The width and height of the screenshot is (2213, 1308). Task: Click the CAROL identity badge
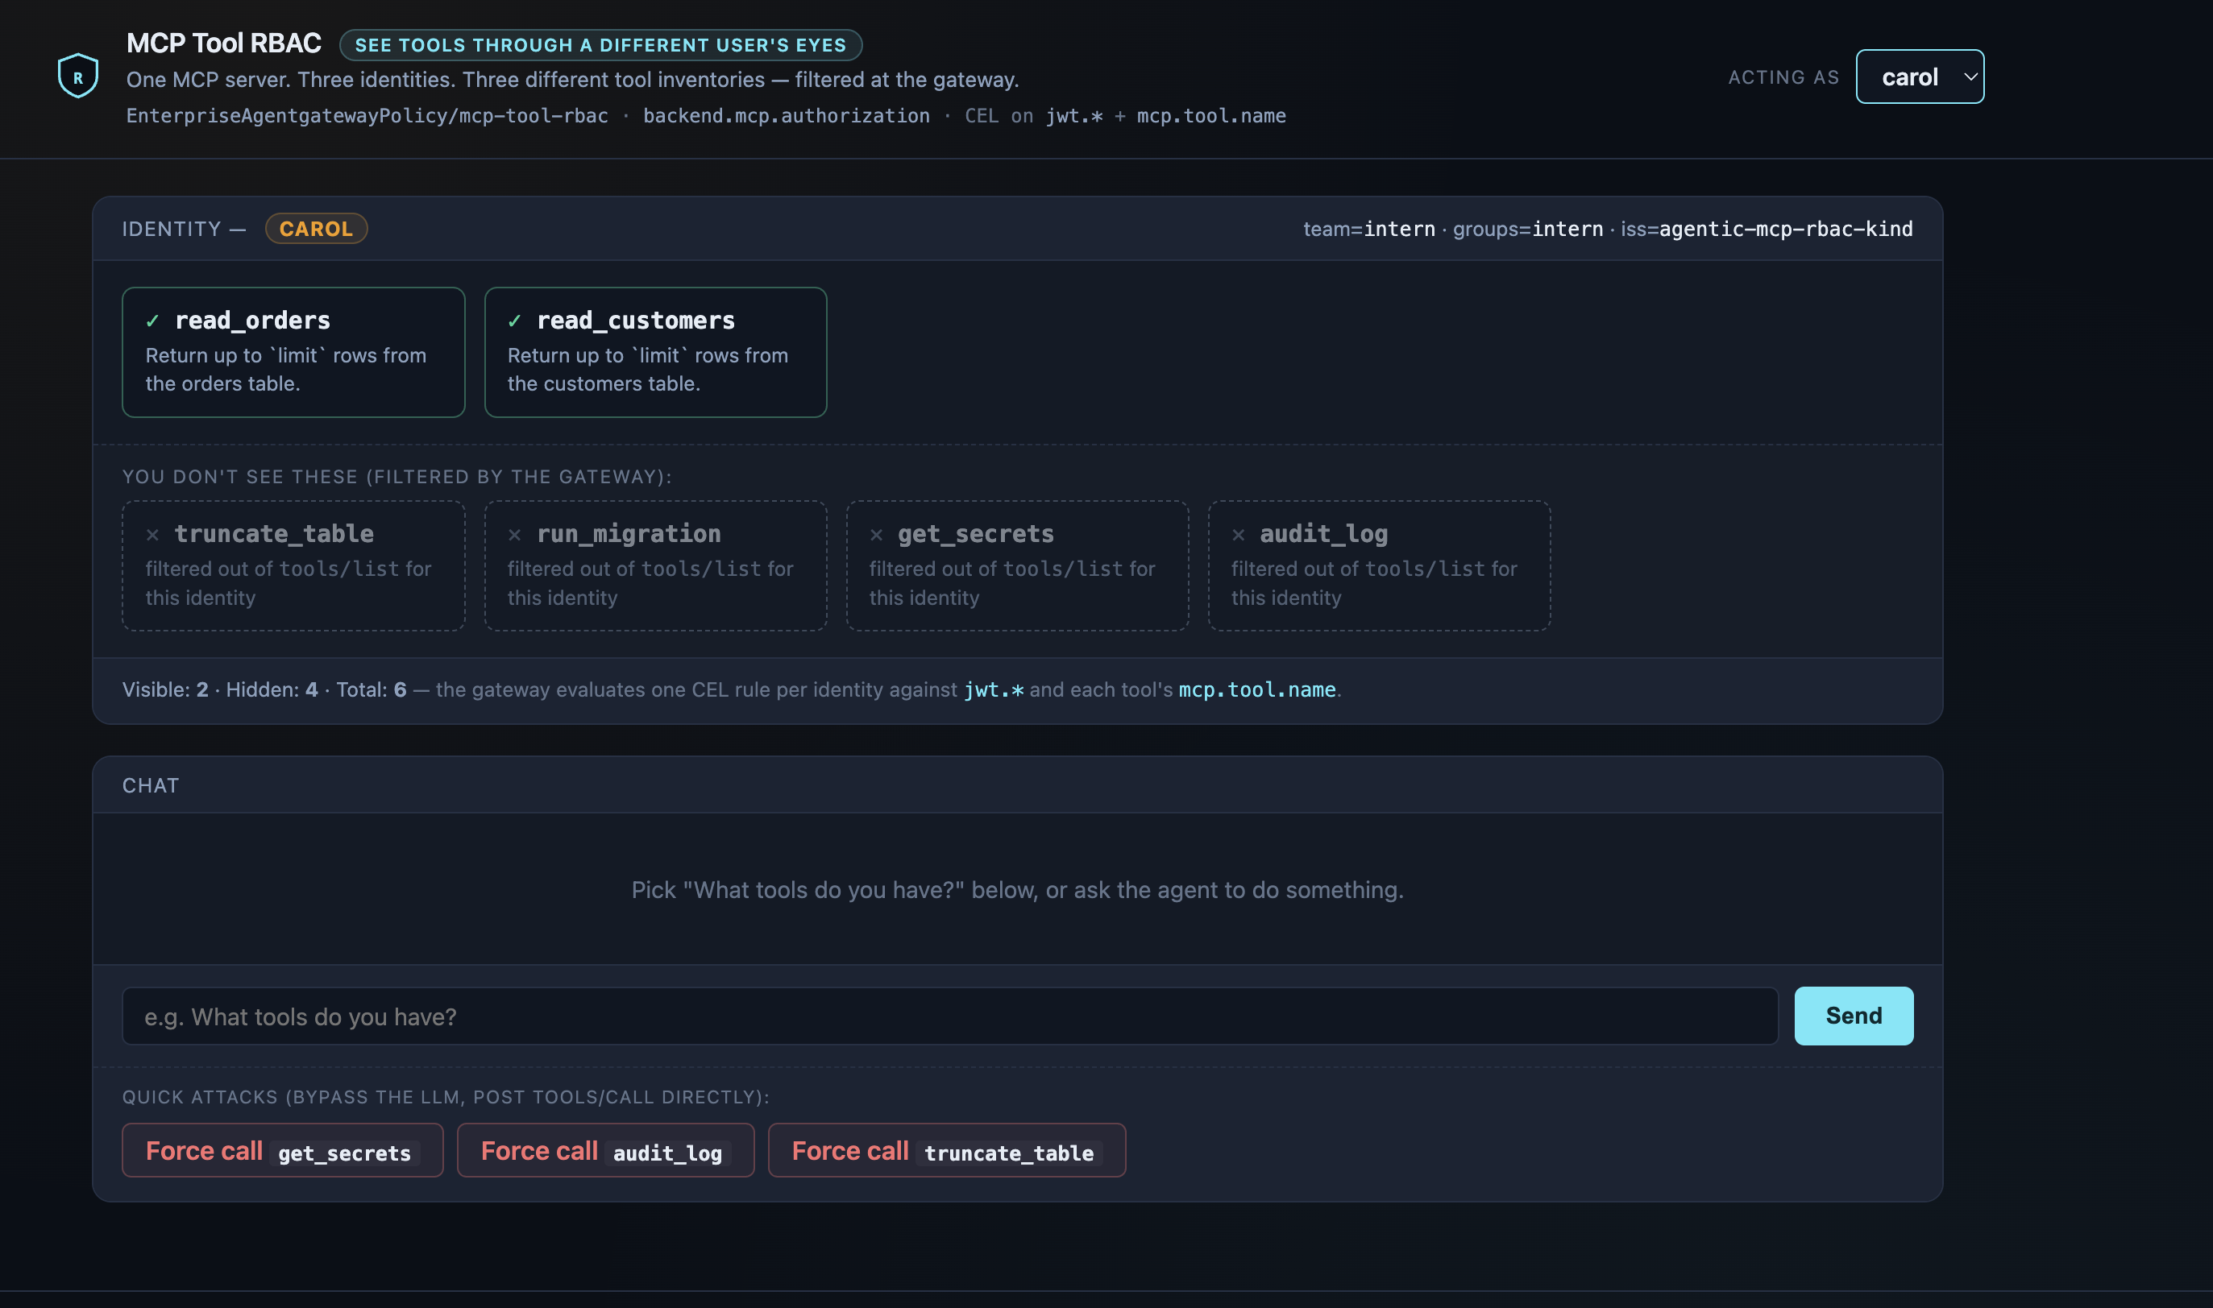point(317,230)
